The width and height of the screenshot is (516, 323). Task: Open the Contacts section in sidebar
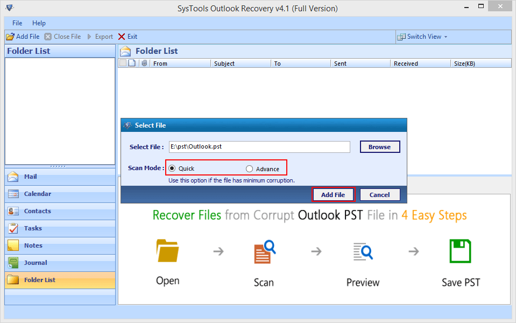60,211
